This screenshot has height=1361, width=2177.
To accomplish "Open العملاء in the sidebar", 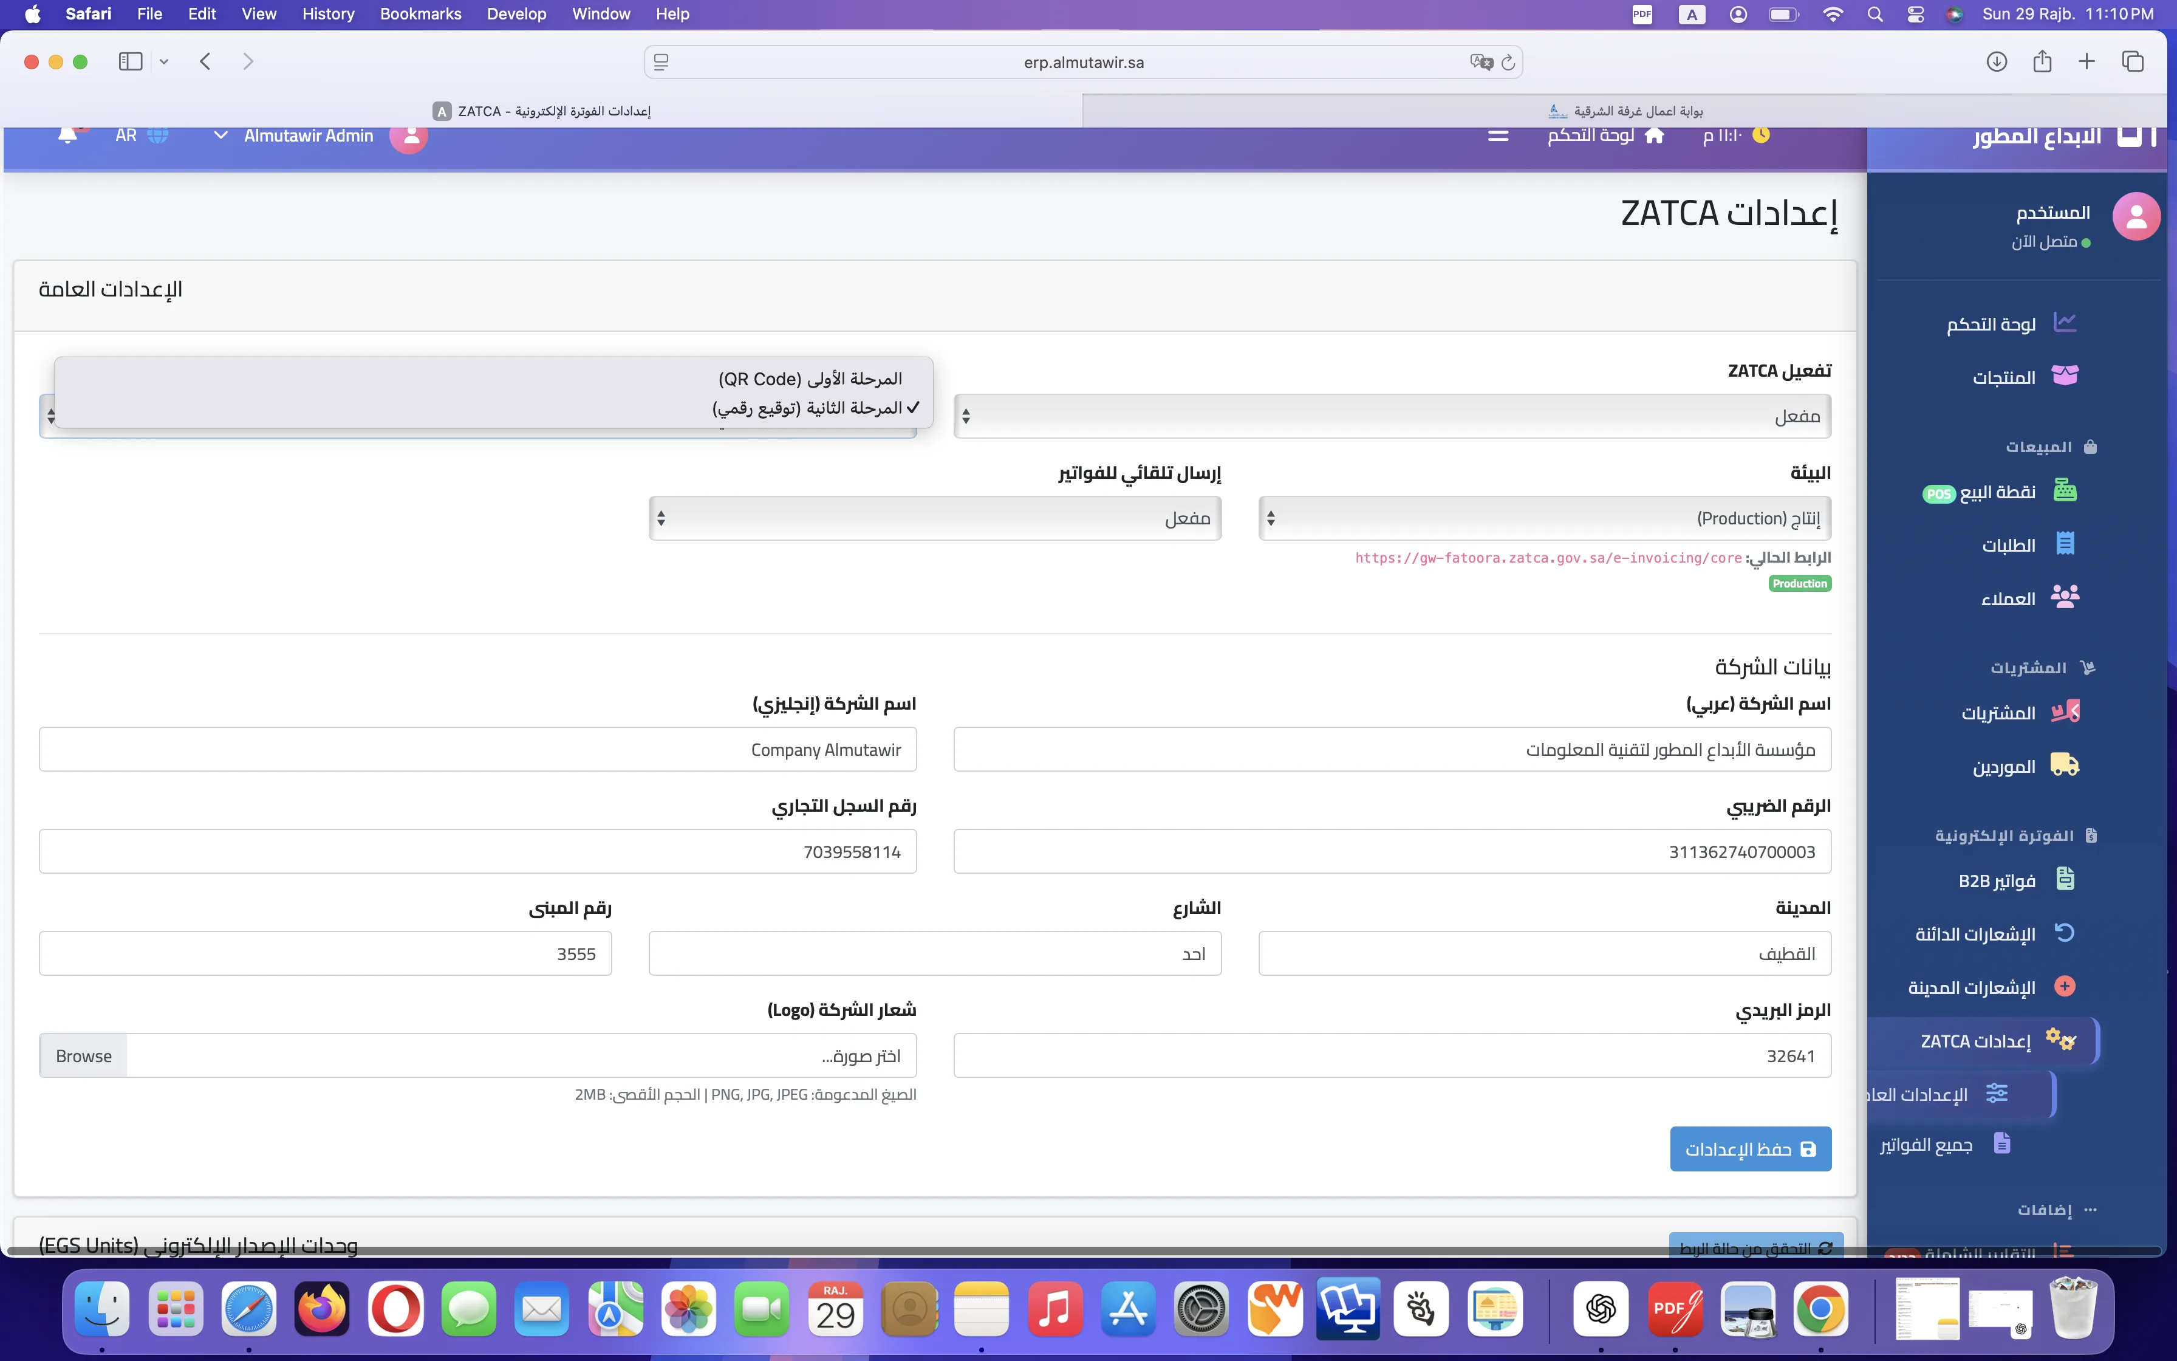I will point(2029,598).
